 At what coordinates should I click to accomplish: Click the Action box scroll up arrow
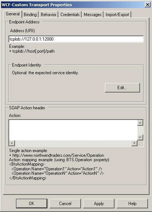(x=140, y=123)
